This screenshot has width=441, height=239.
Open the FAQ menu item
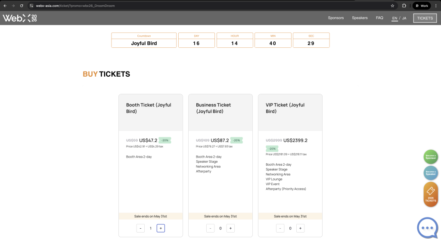[379, 18]
